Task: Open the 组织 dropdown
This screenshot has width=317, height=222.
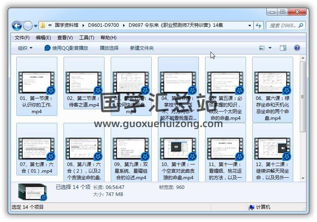Action: coord(25,48)
